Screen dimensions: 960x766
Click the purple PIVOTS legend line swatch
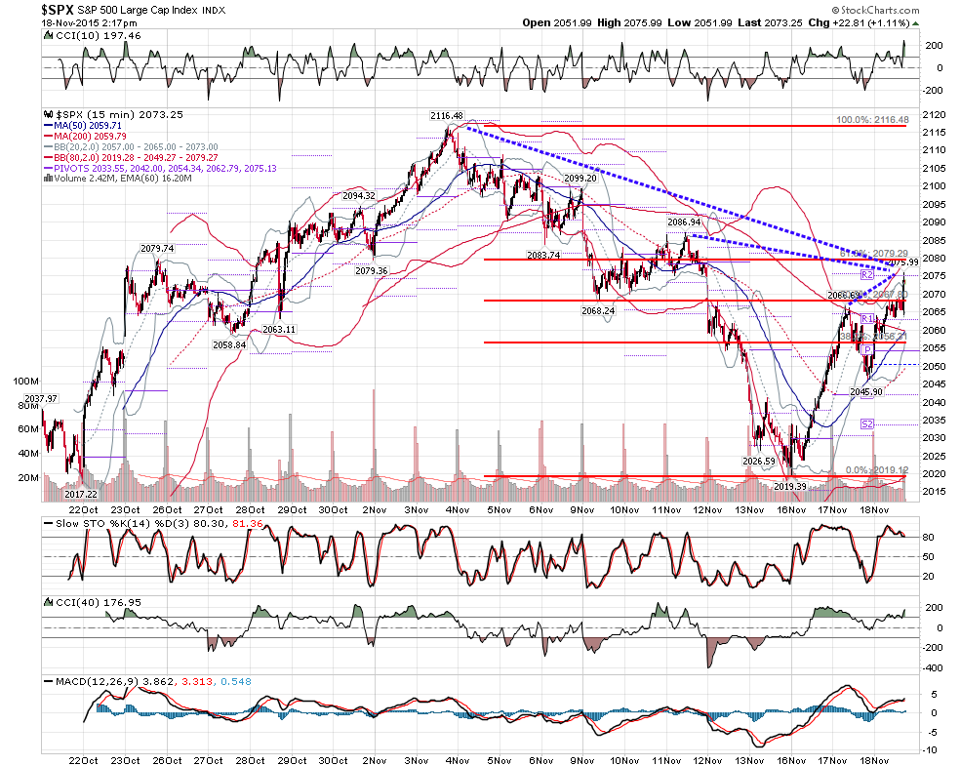pos(49,169)
